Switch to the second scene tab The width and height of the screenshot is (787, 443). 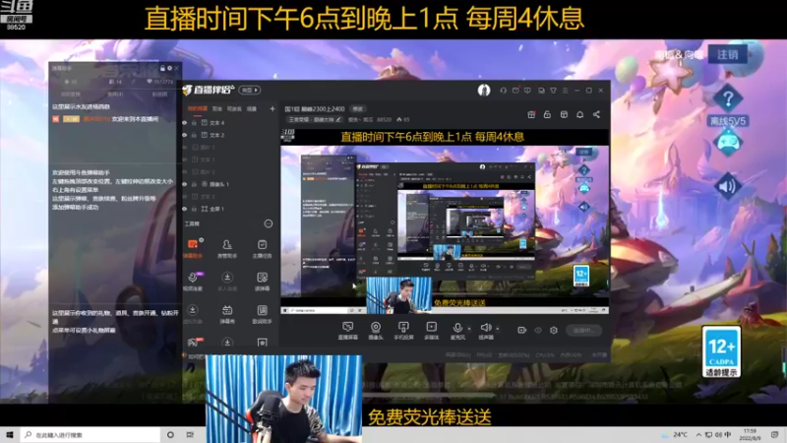(x=217, y=108)
